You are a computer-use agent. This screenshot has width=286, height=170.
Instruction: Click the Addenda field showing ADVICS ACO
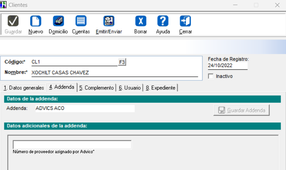[x=85, y=108]
